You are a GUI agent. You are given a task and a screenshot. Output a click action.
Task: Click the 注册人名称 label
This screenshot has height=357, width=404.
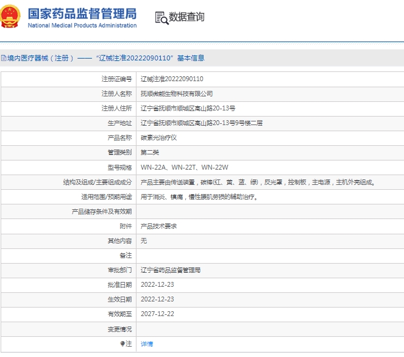tap(116, 93)
